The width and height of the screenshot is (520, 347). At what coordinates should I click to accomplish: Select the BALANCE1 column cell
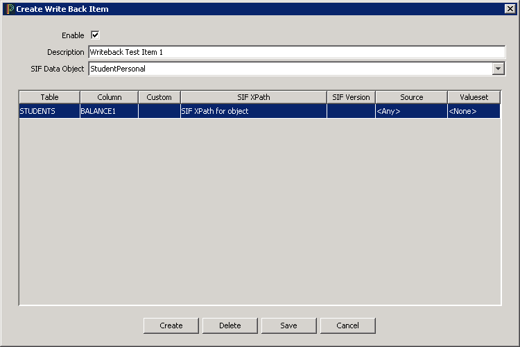[109, 111]
